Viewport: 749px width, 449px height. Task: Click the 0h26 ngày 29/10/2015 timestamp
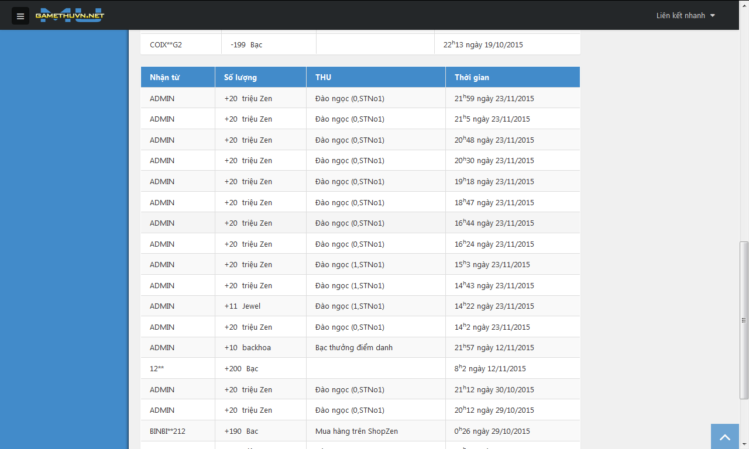click(492, 431)
